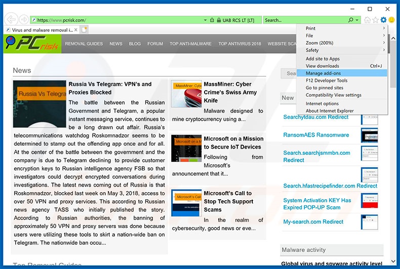Screen dimensions: 400x269
Task: Click the browser back arrow button
Action: tap(11, 20)
